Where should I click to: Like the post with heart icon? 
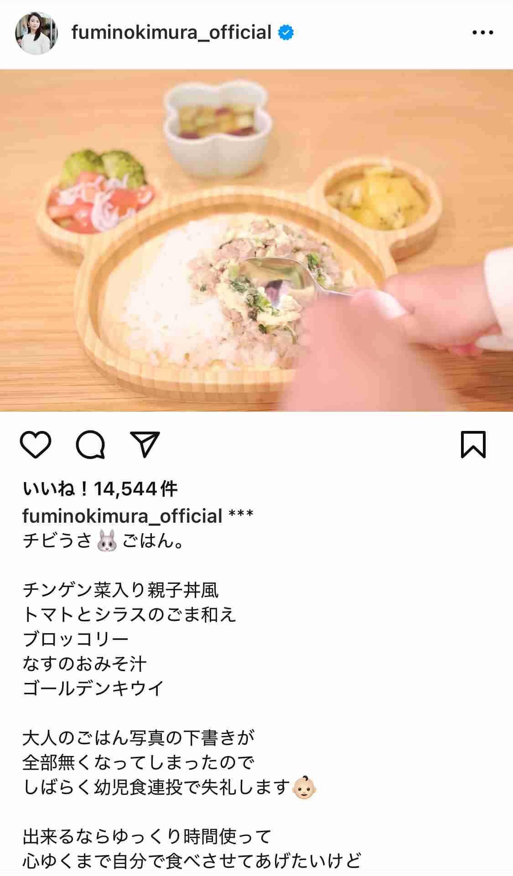pos(36,444)
